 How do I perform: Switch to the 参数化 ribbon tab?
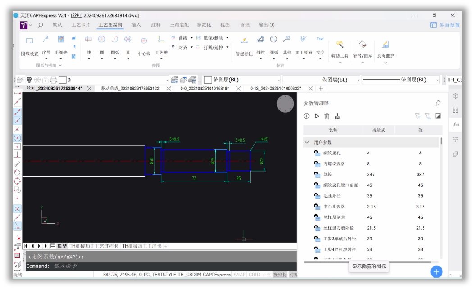204,25
